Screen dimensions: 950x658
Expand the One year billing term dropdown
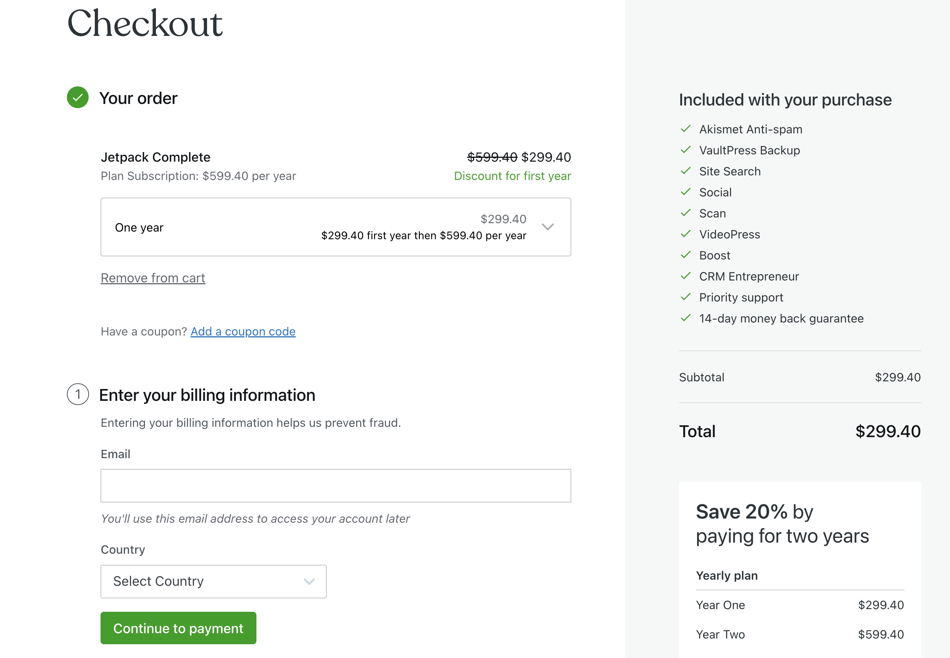(336, 227)
